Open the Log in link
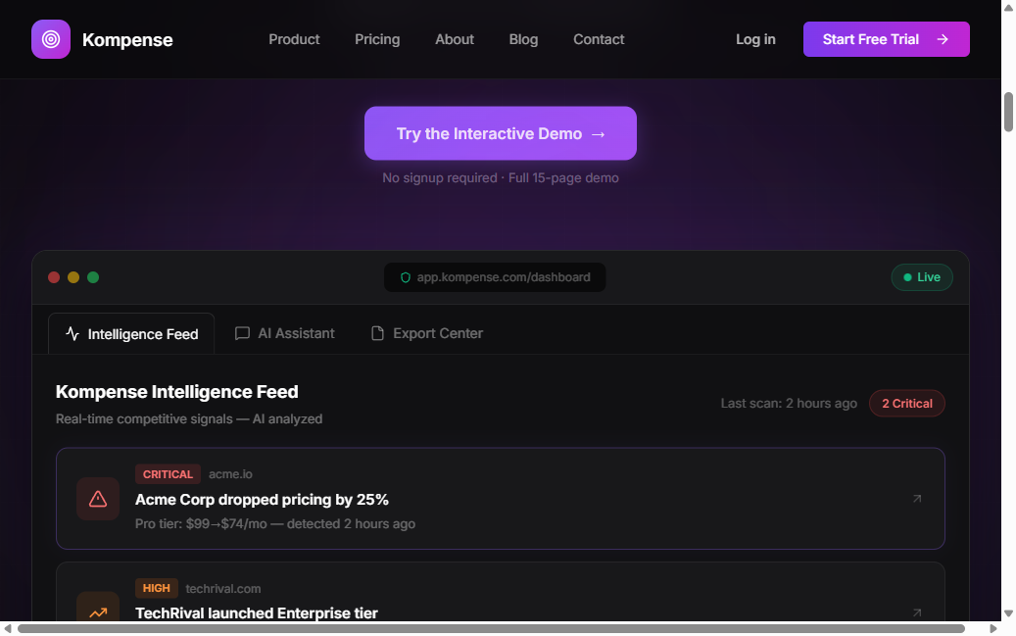 point(755,39)
